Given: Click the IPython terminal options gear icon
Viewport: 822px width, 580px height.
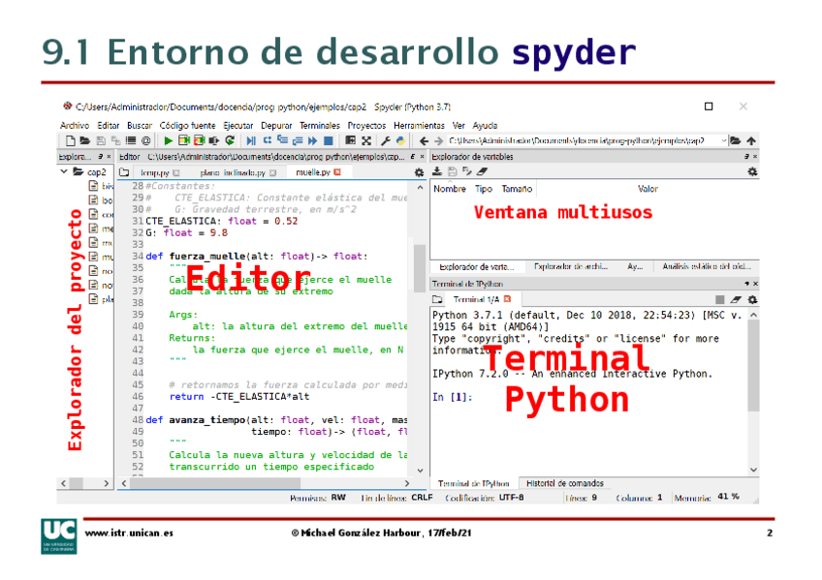Looking at the screenshot, I should (x=752, y=300).
